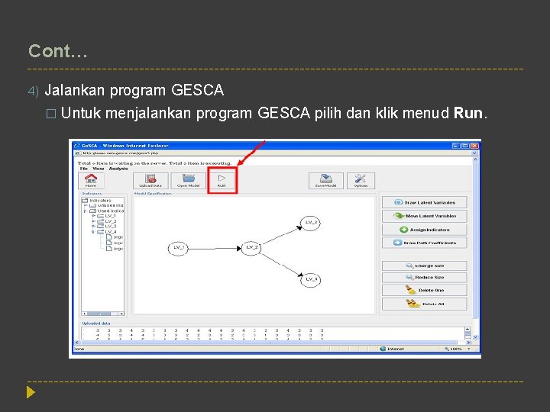
Task: Minimize the GeSCA browser window
Action: pos(456,146)
